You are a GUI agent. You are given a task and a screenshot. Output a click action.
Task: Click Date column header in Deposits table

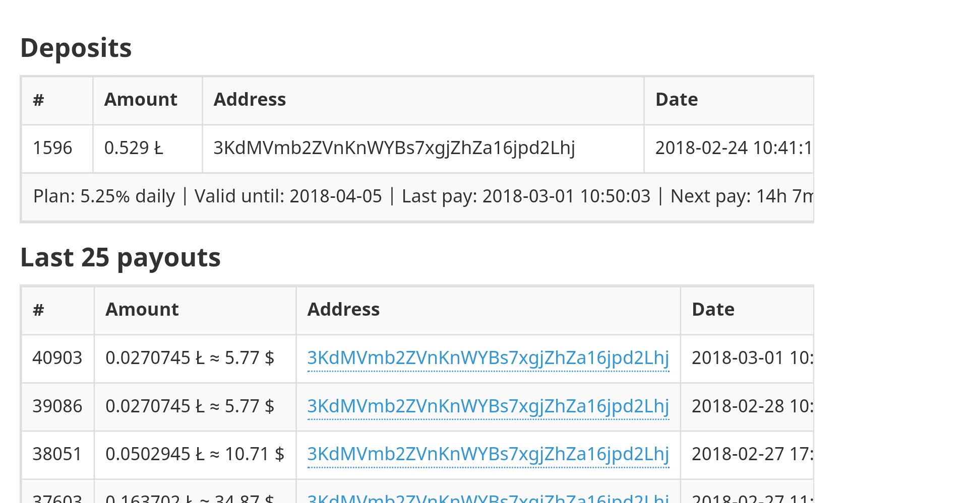point(677,100)
